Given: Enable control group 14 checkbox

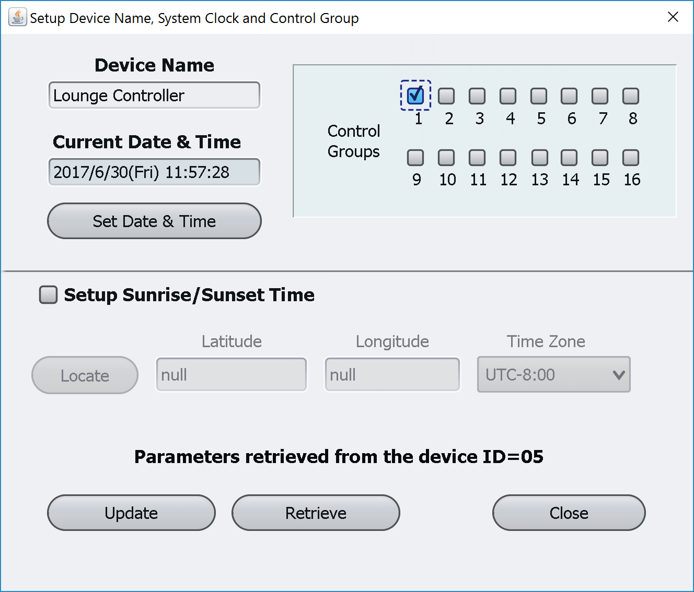Looking at the screenshot, I should 569,158.
